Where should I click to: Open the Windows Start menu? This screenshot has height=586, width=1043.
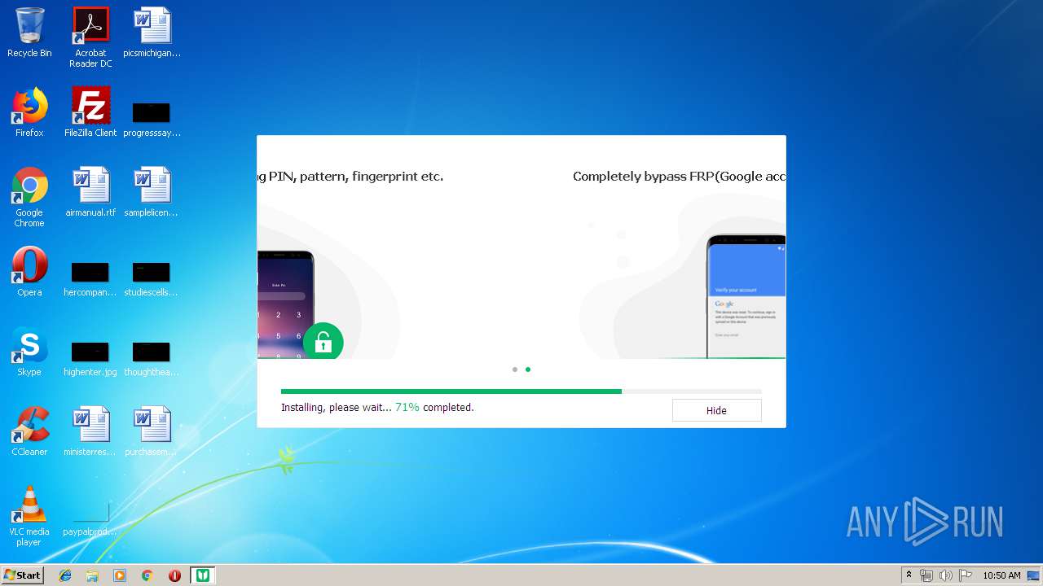tap(23, 575)
